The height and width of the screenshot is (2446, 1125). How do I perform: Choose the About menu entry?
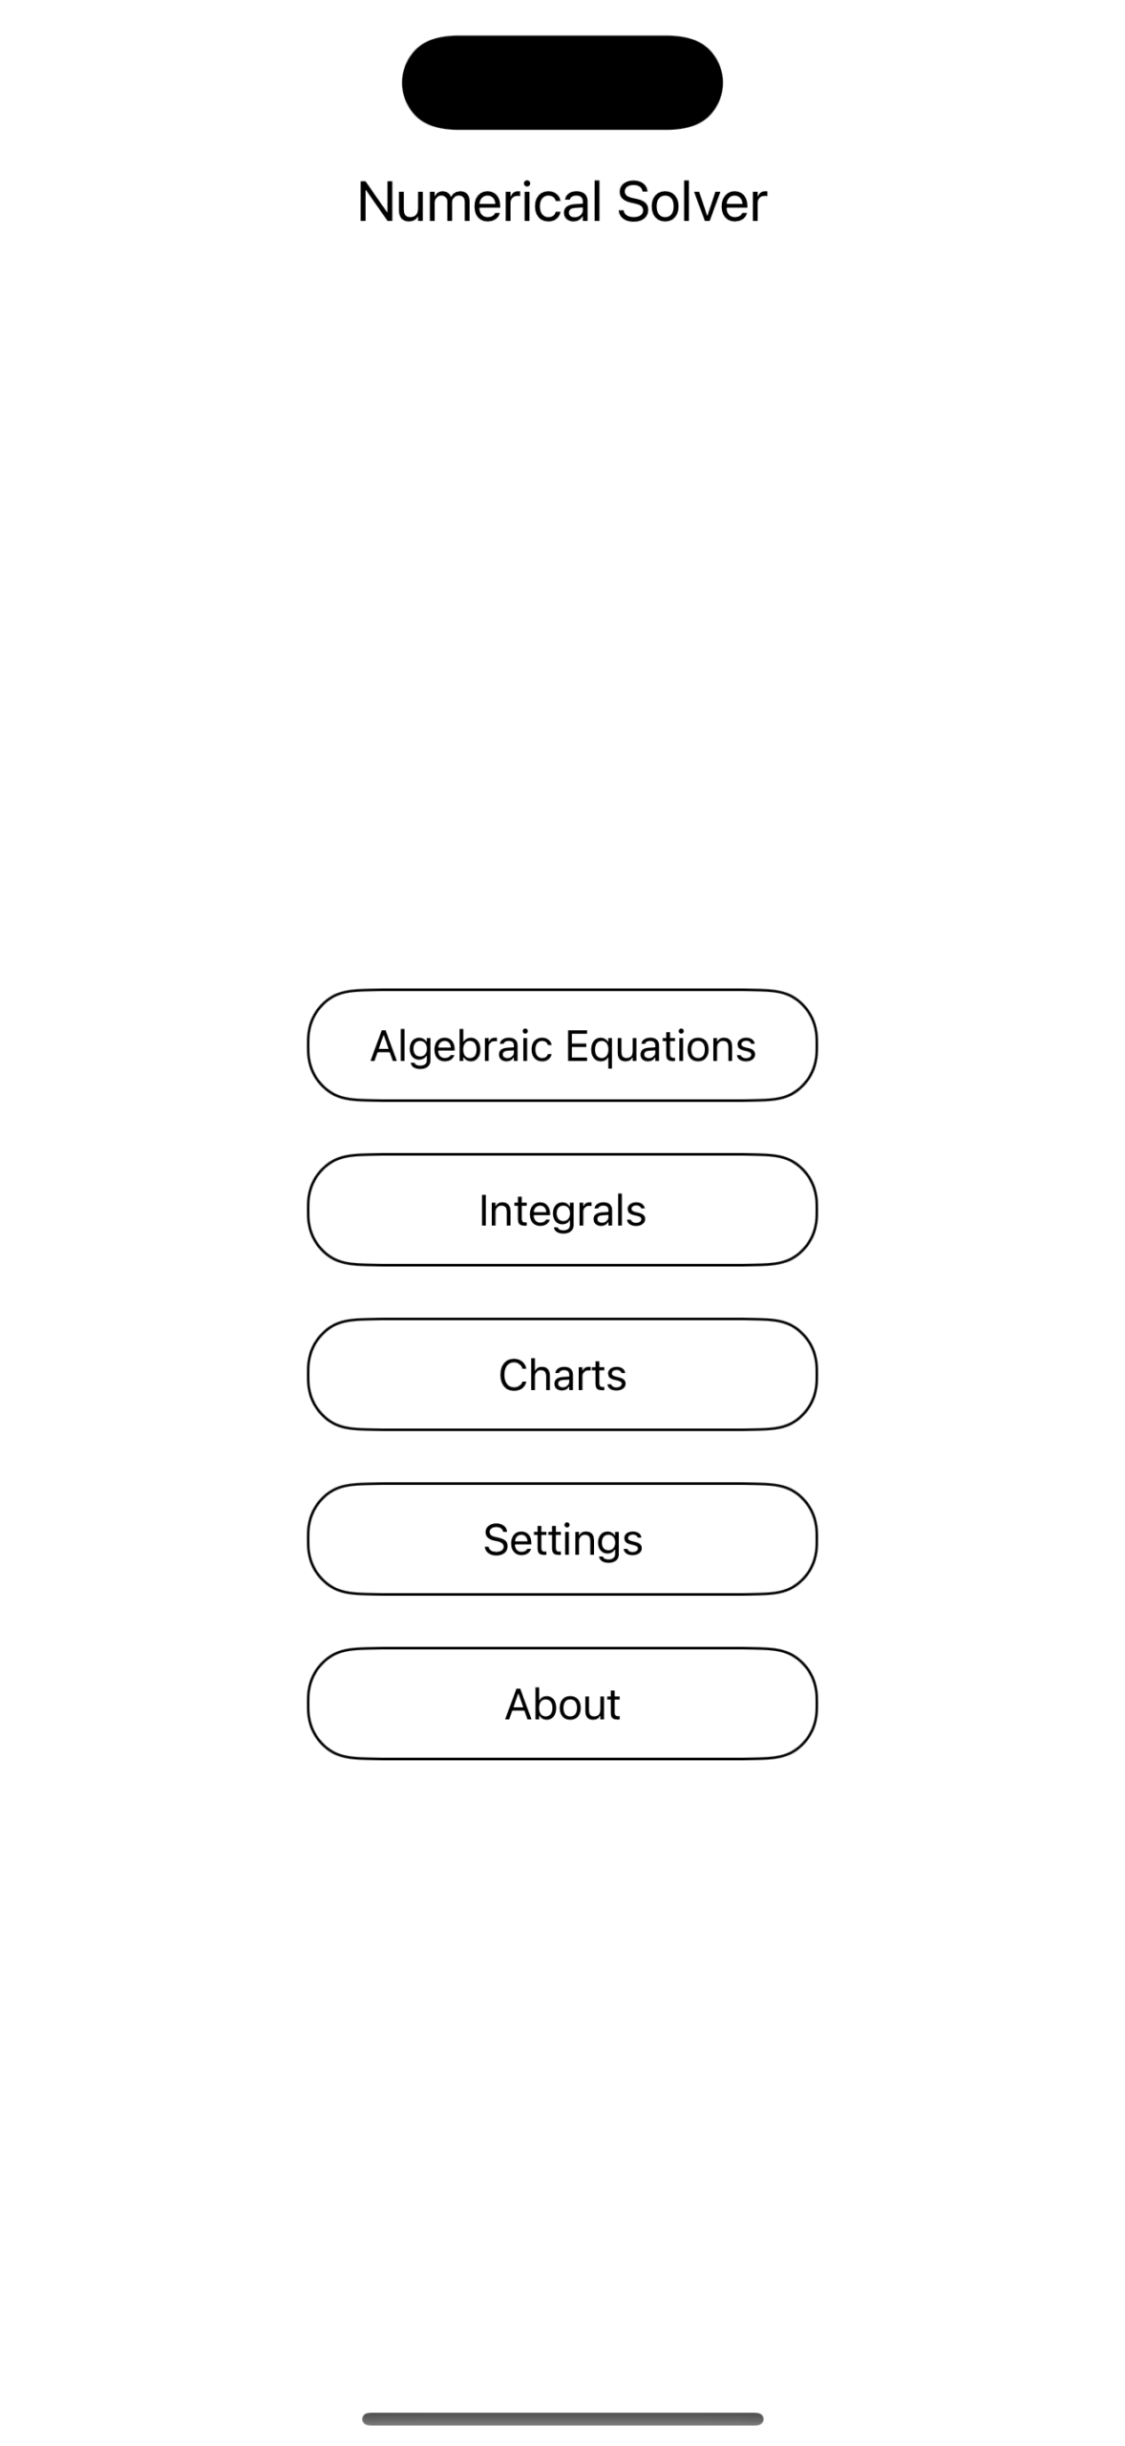pyautogui.click(x=562, y=1703)
